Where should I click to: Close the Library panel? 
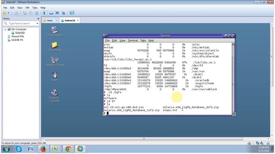[38, 18]
